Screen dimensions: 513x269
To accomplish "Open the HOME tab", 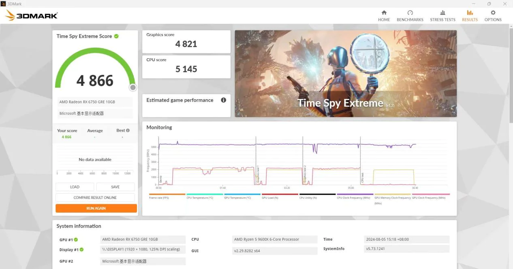I will tap(384, 16).
